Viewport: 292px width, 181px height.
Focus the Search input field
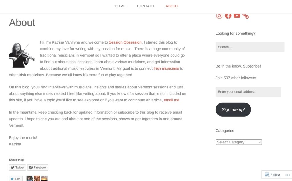(x=250, y=47)
